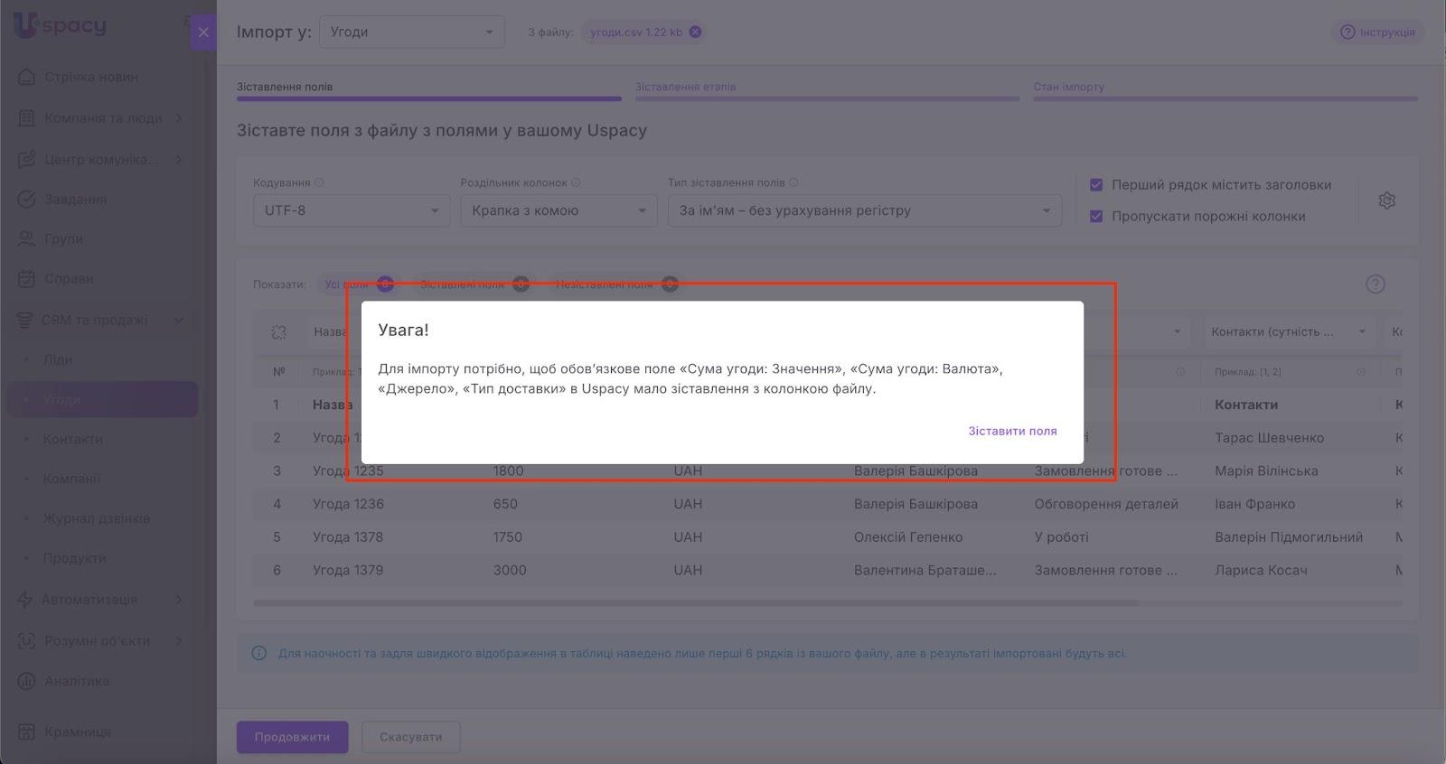1446x764 pixels.
Task: Expand the Центр комунікацій menu chevron
Action: point(179,160)
